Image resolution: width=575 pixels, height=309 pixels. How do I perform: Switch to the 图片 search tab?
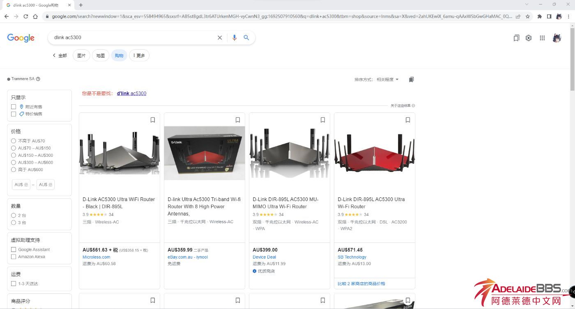tap(81, 55)
